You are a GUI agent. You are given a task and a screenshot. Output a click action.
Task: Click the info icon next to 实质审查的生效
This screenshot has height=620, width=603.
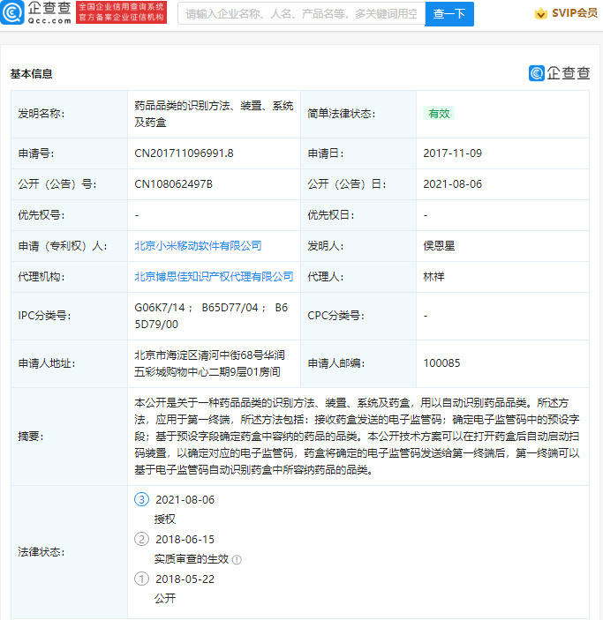(x=237, y=559)
